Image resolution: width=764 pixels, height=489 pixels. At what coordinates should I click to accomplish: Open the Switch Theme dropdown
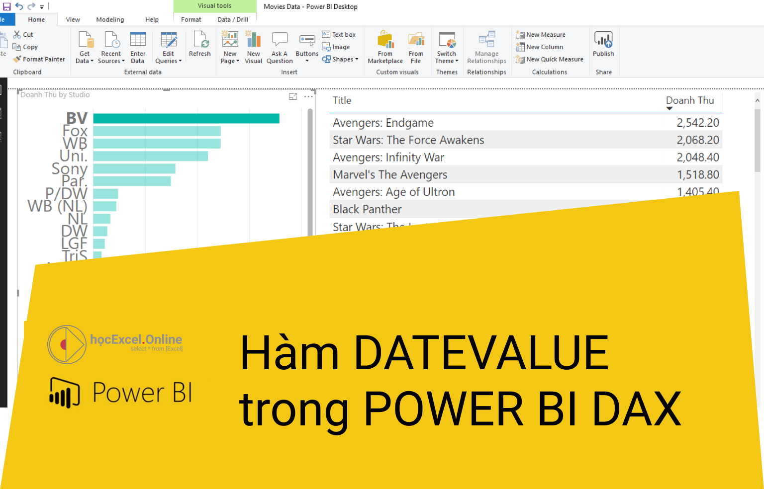(x=446, y=47)
